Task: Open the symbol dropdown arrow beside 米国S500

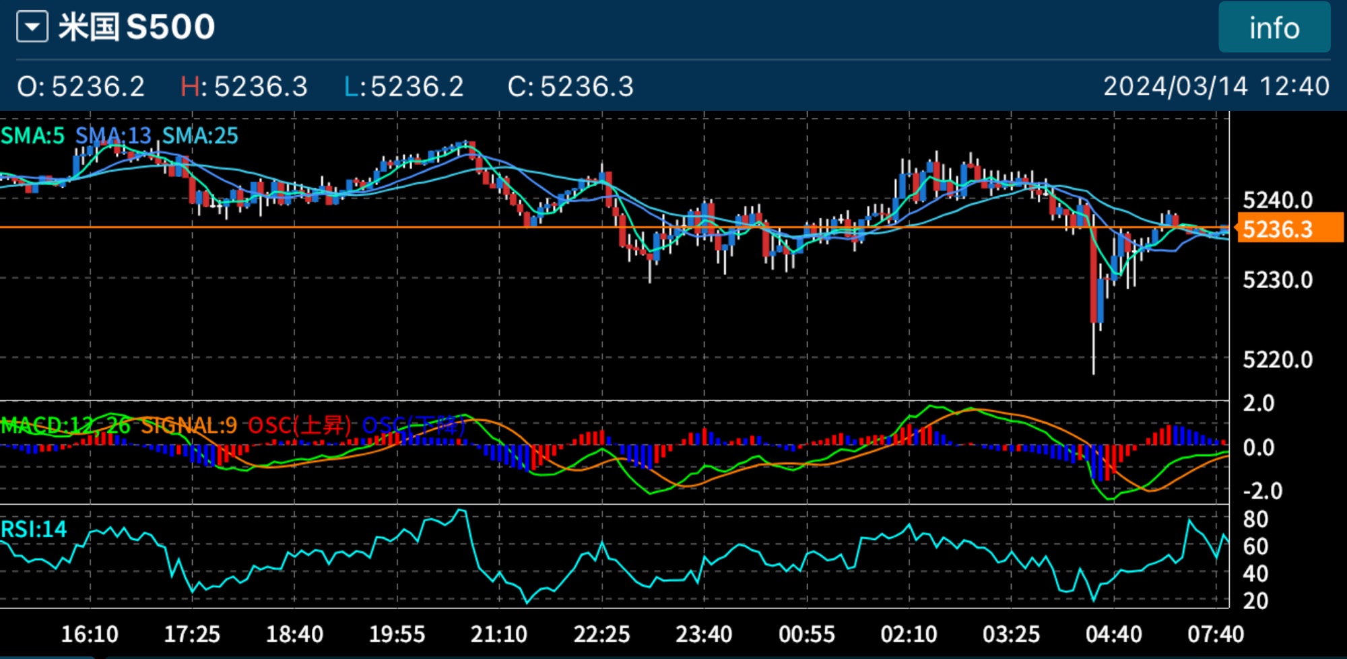Action: pos(32,28)
